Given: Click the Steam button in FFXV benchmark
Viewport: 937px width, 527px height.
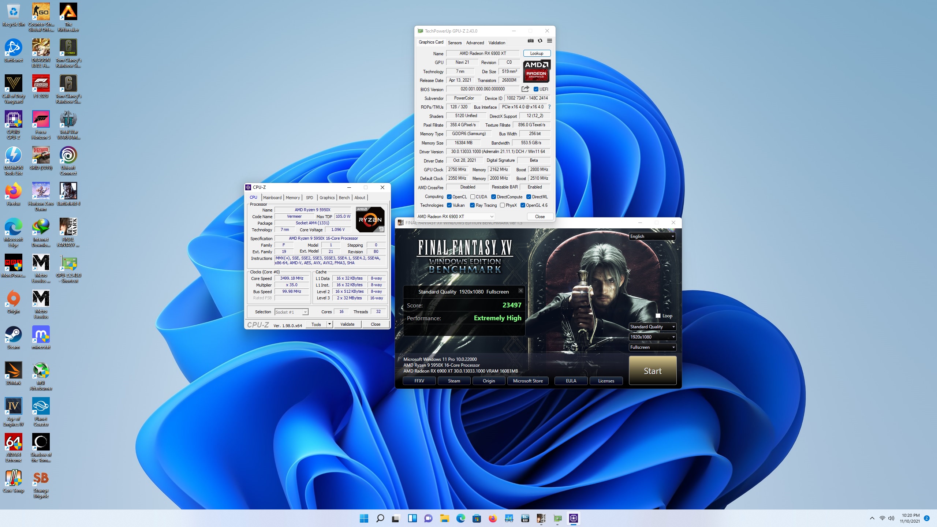Looking at the screenshot, I should (x=454, y=381).
